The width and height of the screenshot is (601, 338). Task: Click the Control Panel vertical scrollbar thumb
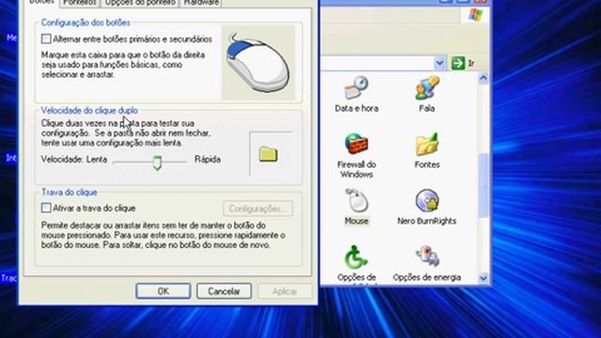484,185
